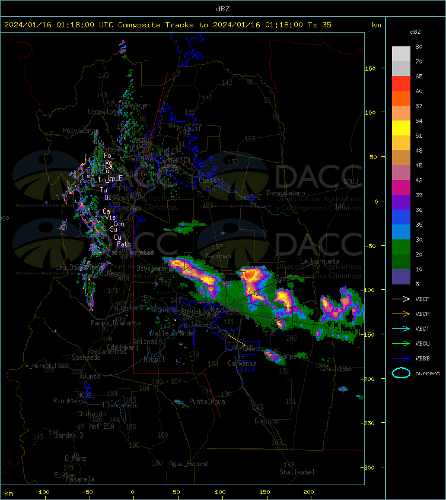Click the 'Sta.Isabel' place label
The image size is (446, 500).
(x=297, y=472)
